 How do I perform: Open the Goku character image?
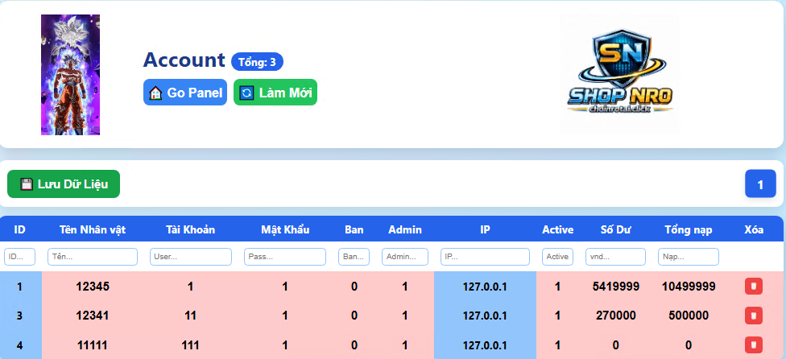pos(70,75)
